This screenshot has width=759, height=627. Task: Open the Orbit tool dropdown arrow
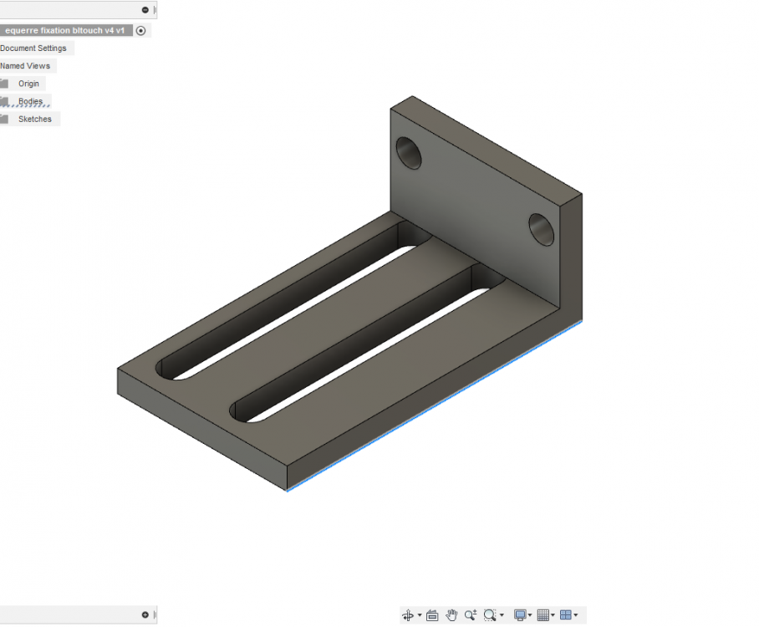click(x=420, y=615)
